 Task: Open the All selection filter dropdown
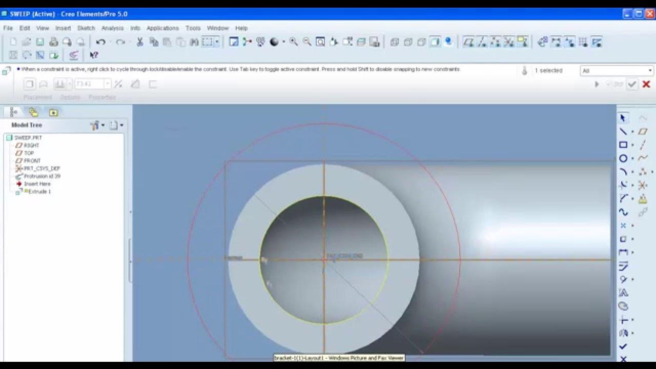(617, 71)
